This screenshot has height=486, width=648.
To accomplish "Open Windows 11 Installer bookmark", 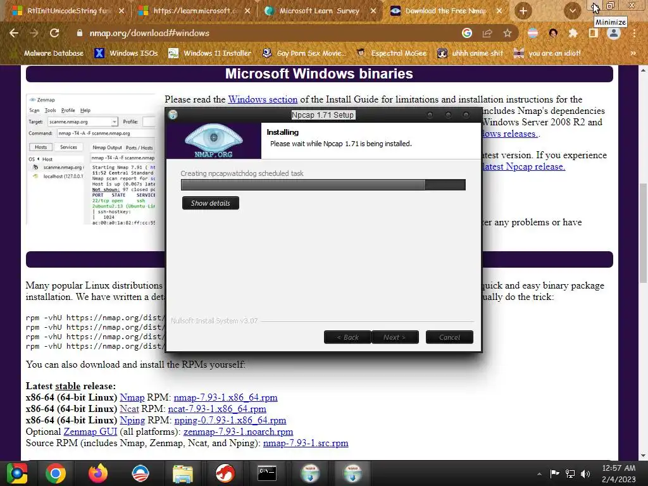I will 210,53.
